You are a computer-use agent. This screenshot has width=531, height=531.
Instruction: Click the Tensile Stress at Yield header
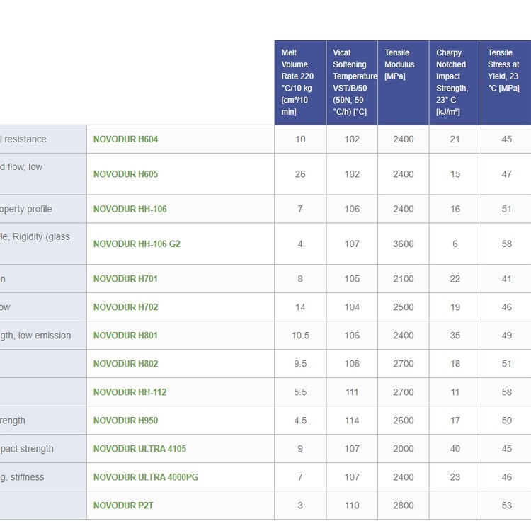[506, 83]
